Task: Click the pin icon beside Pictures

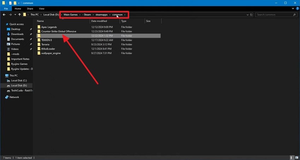Action: [31, 44]
